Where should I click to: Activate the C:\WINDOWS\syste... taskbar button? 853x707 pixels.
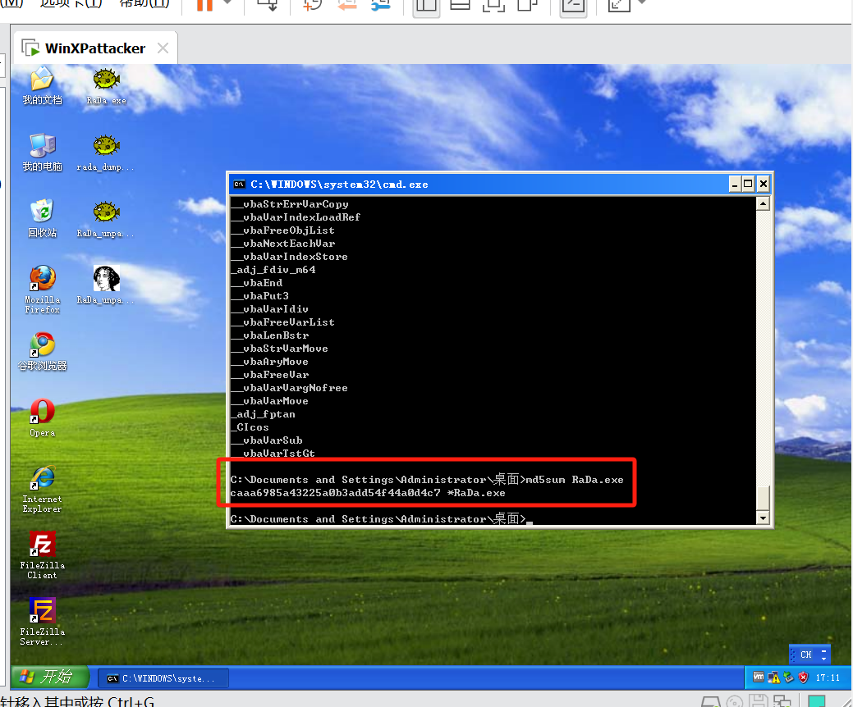click(x=163, y=678)
